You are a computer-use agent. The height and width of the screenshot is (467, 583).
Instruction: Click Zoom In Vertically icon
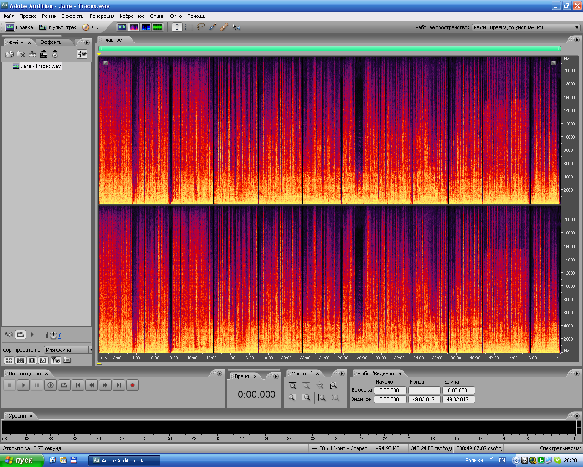click(x=322, y=398)
